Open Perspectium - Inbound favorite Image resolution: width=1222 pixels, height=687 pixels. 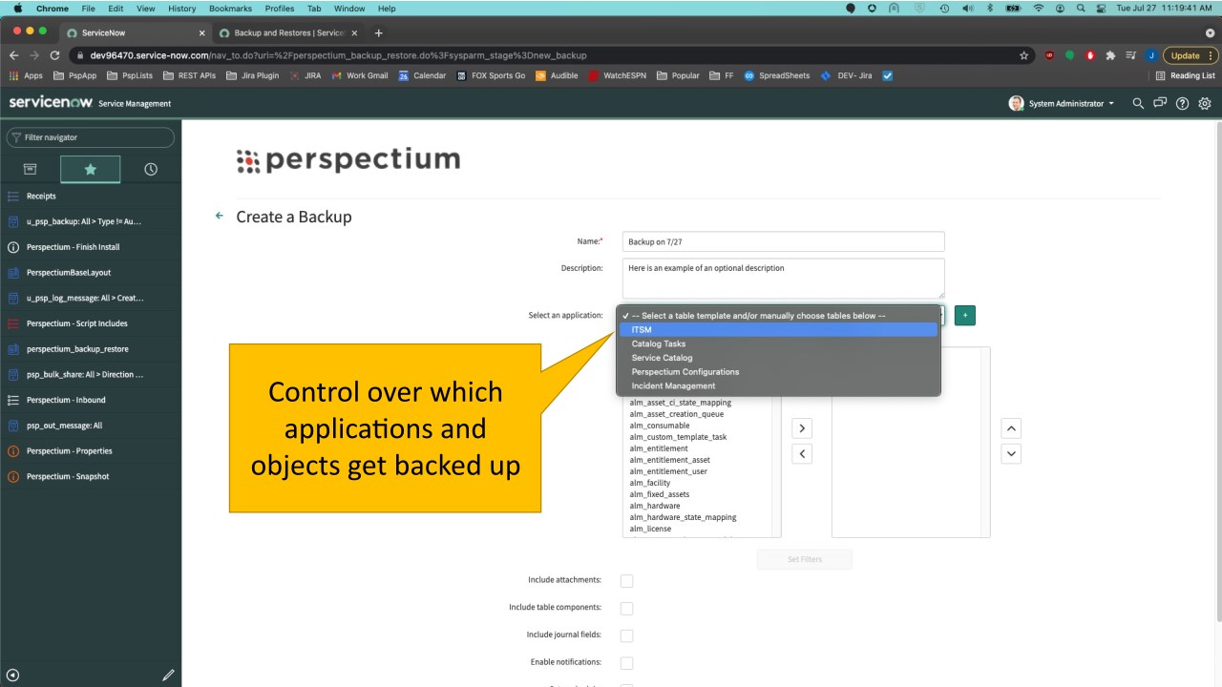[x=91, y=400]
